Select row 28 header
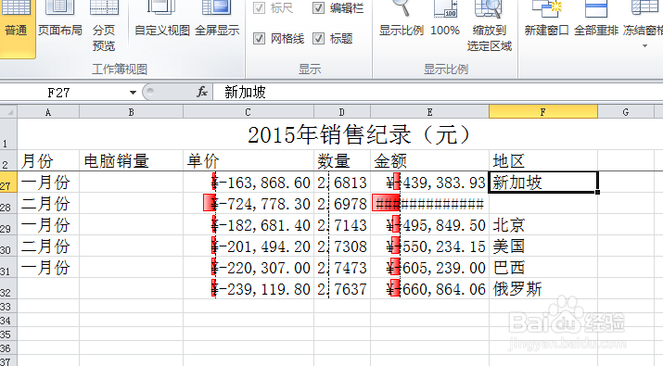Viewport: 663px width, 366px height. [x=8, y=204]
